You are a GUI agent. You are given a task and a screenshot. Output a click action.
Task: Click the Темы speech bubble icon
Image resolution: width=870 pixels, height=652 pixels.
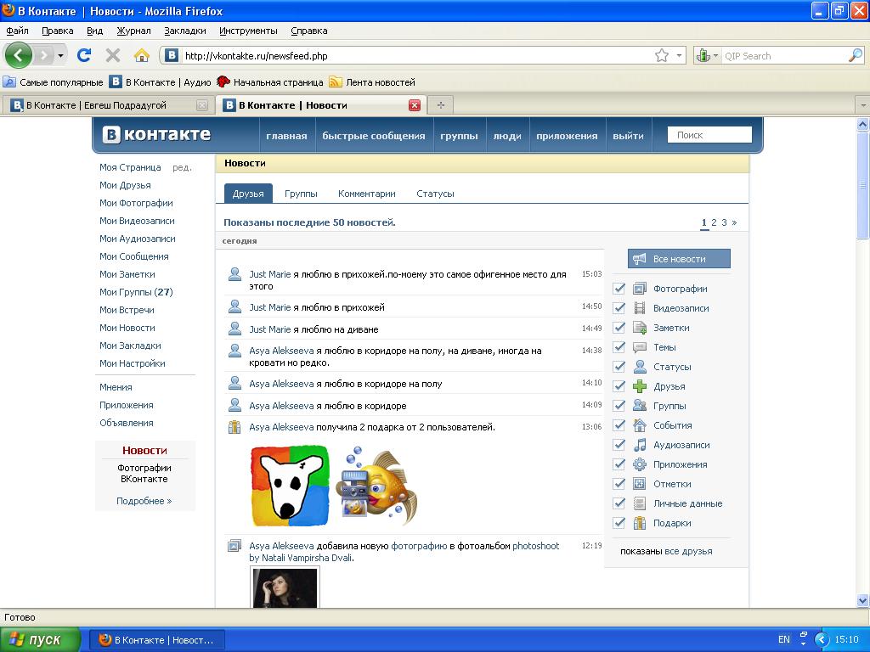tap(640, 347)
